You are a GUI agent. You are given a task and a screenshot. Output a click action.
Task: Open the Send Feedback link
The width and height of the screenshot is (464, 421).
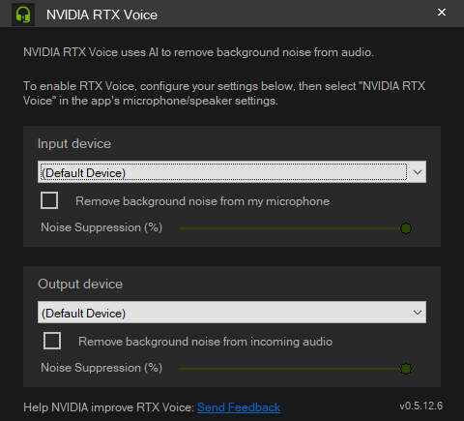click(x=239, y=407)
